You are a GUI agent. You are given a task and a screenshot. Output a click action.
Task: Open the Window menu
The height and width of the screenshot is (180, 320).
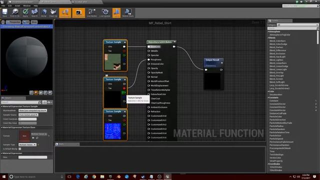(x=26, y=5)
